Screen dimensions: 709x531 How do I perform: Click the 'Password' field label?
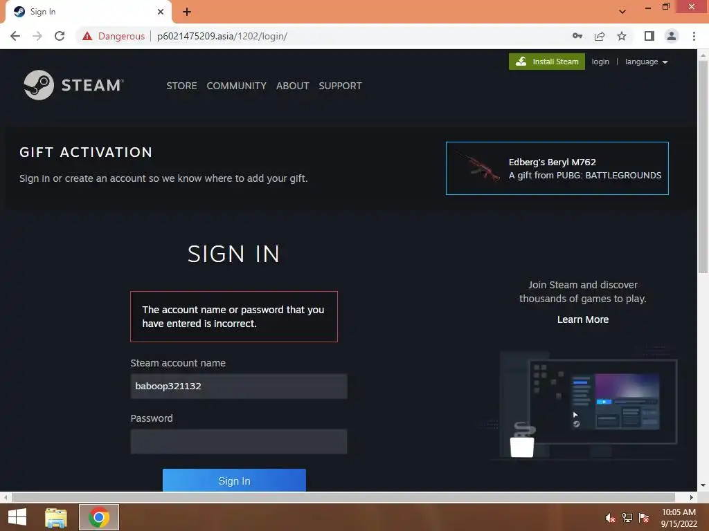(x=152, y=418)
